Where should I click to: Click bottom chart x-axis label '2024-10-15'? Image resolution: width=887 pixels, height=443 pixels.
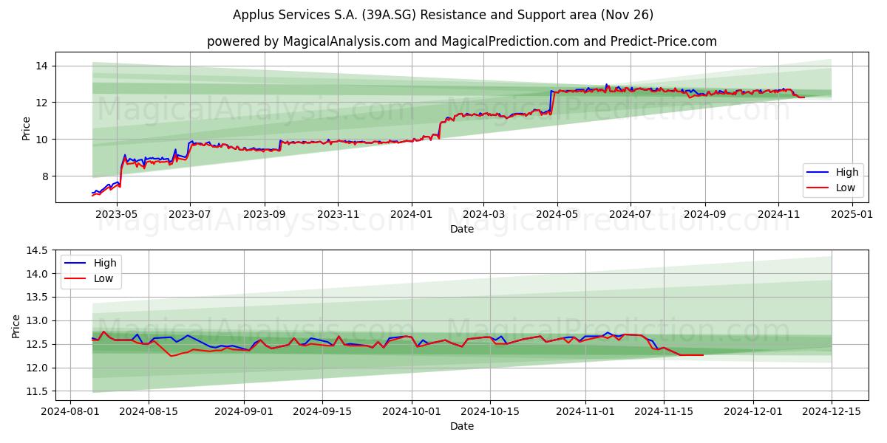tap(490, 412)
